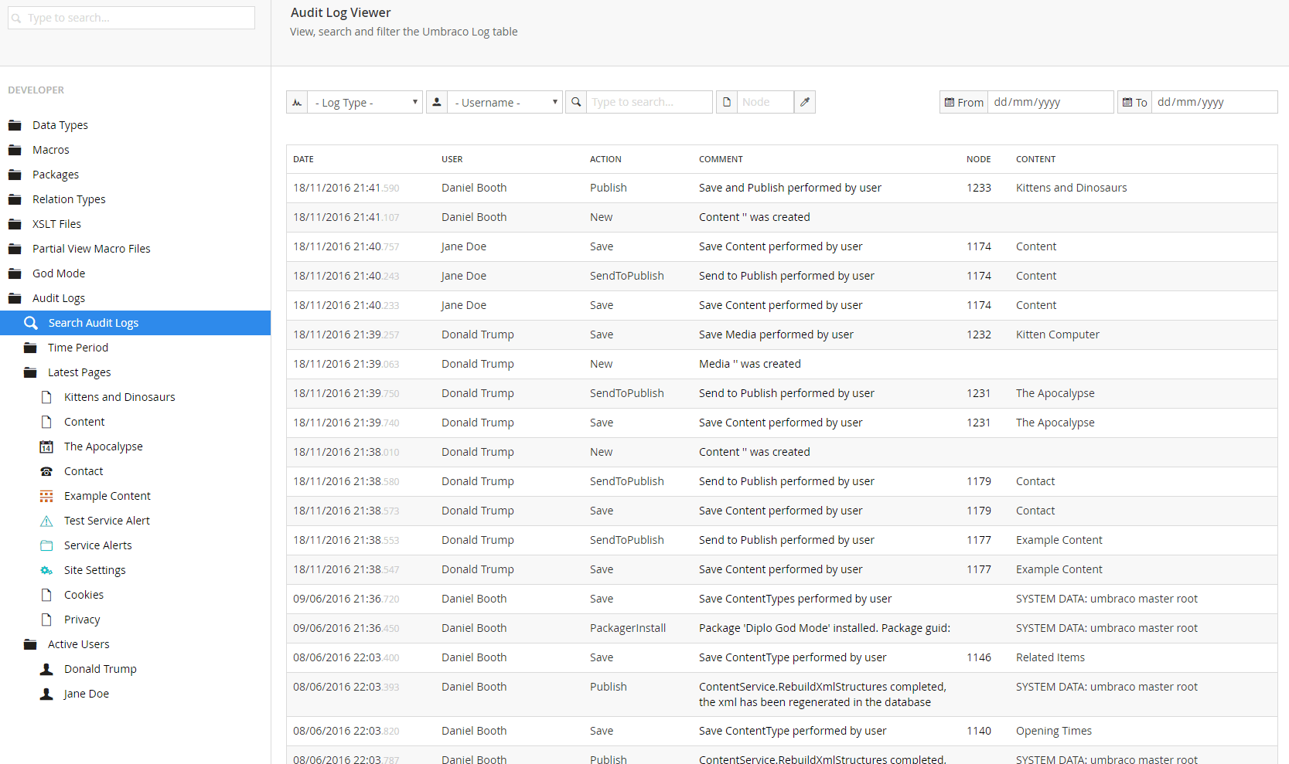Viewport: 1289px width, 764px height.
Task: Click the Example Content grid icon
Action: [x=46, y=496]
